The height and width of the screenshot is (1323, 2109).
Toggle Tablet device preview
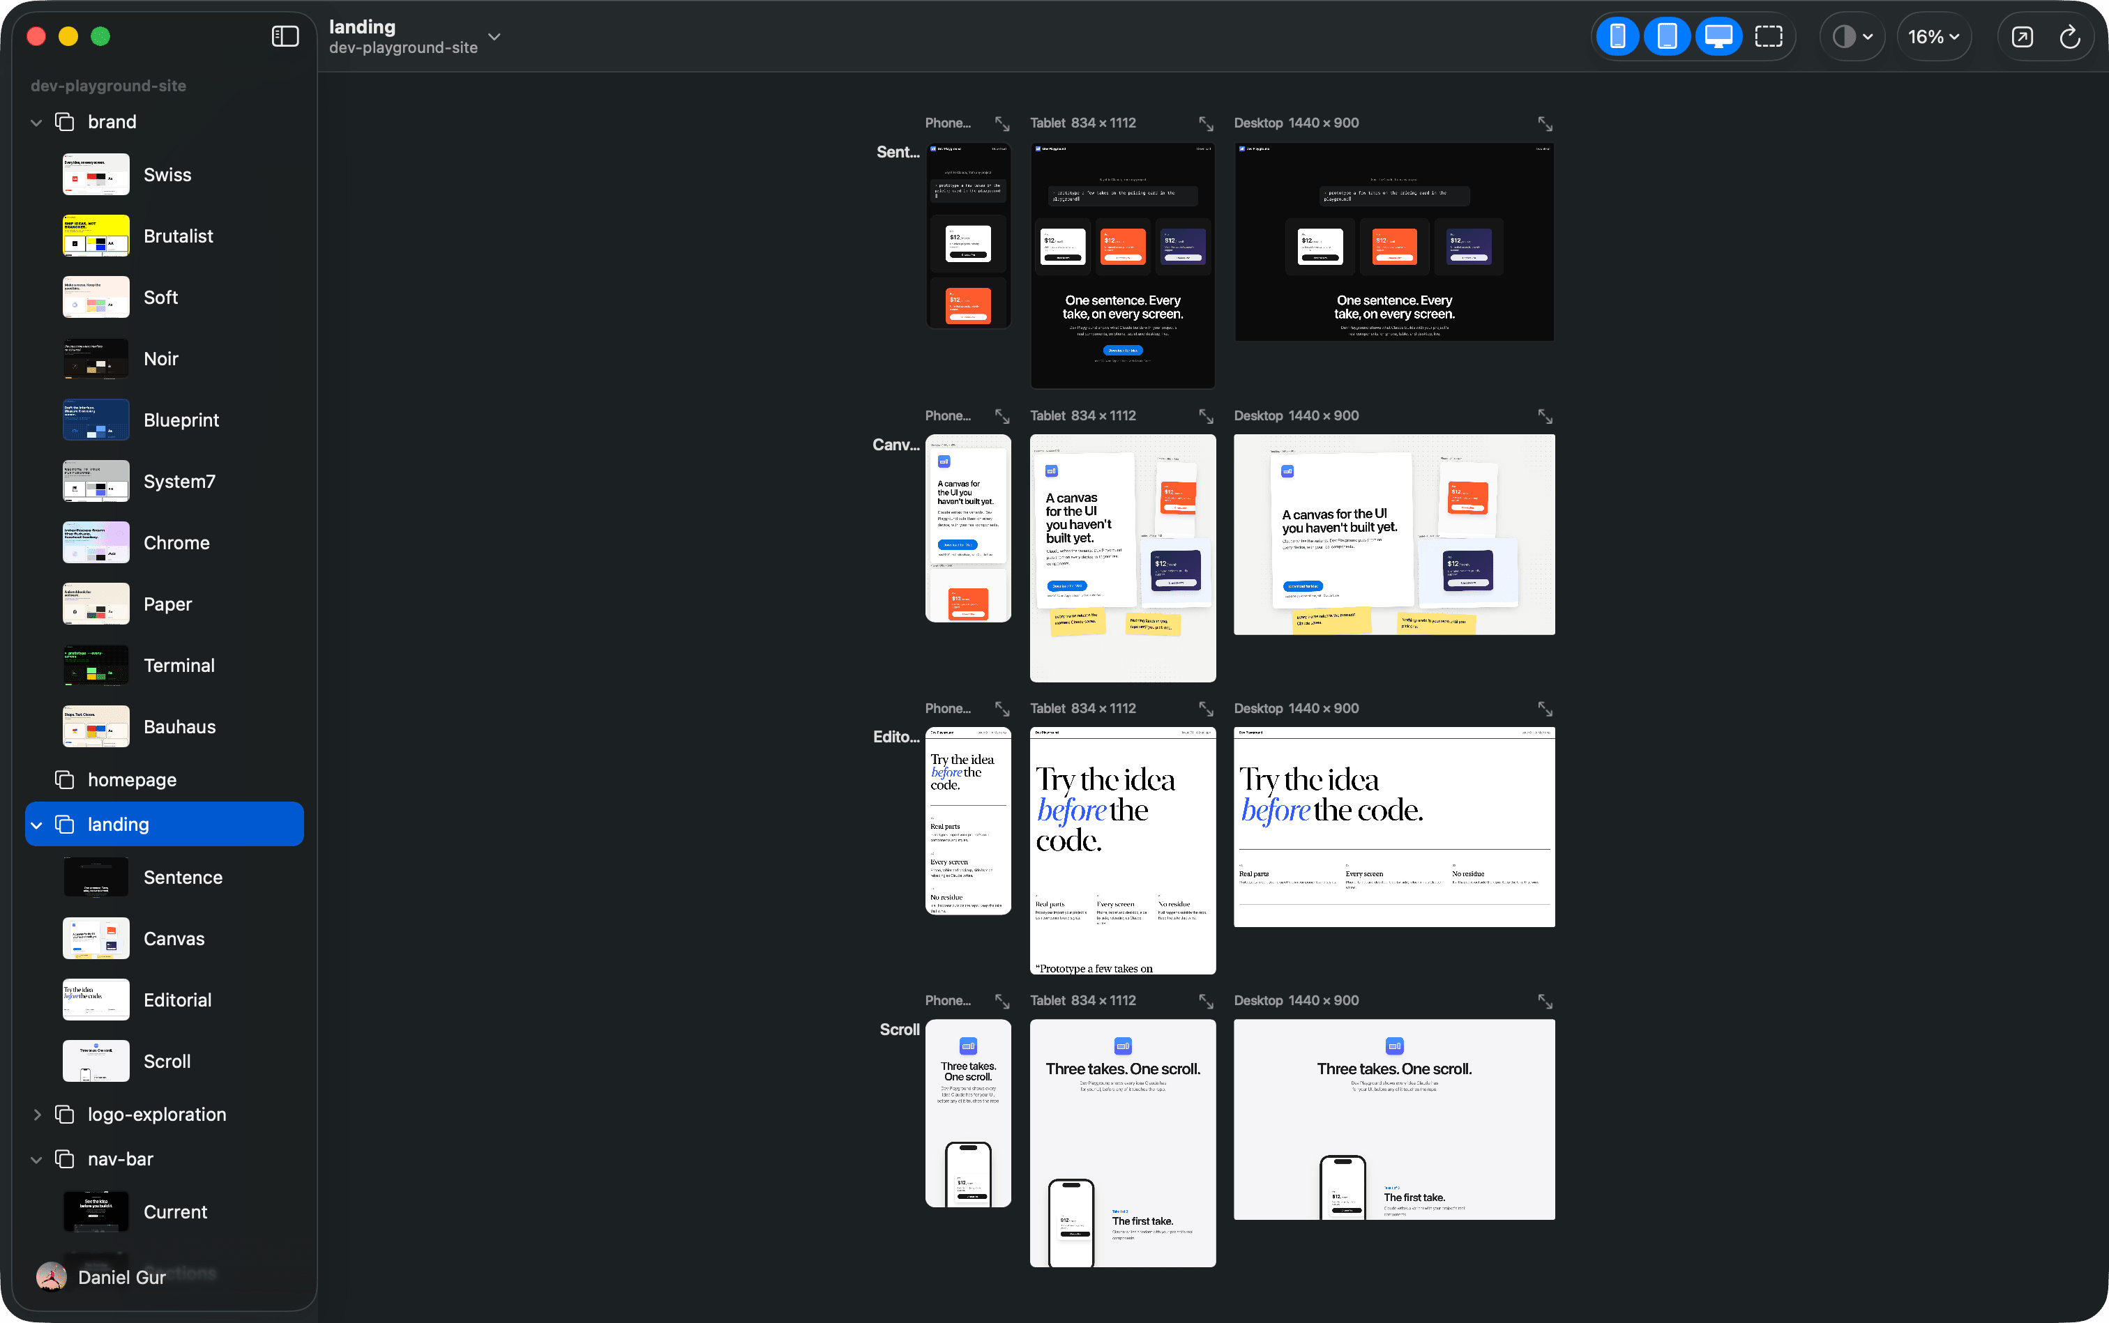click(x=1667, y=36)
